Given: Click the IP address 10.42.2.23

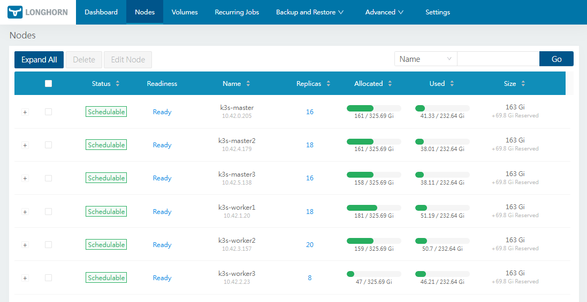Looking at the screenshot, I should [x=237, y=282].
